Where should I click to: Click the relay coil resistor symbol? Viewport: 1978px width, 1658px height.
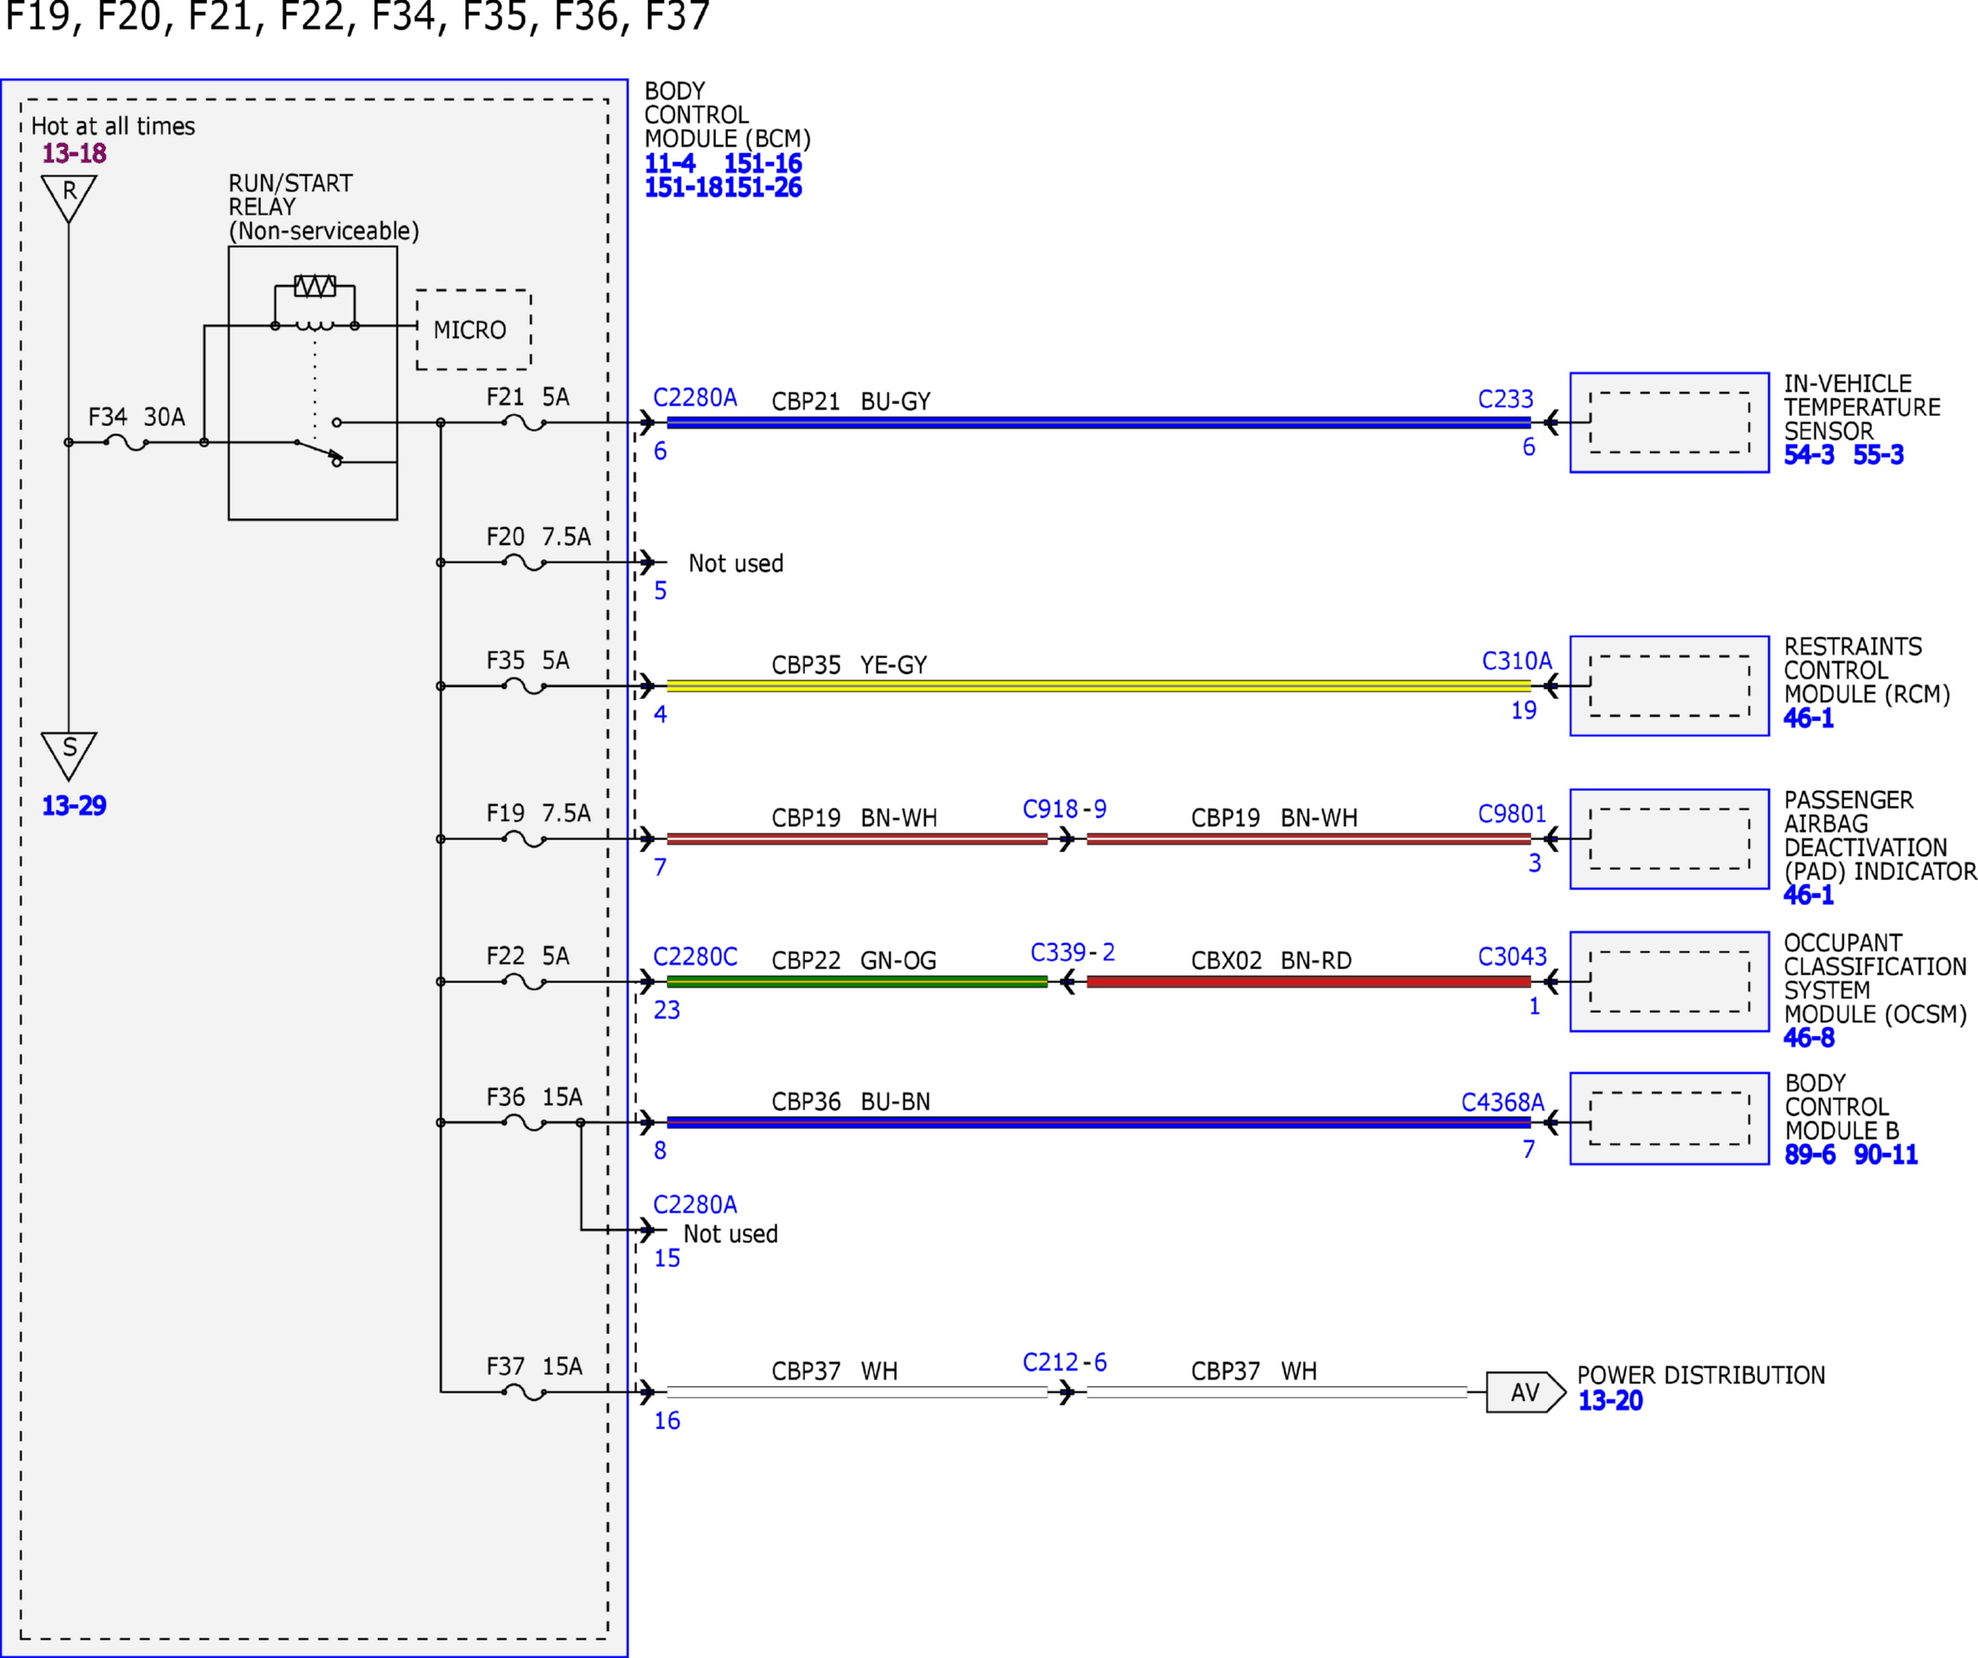[x=315, y=285]
